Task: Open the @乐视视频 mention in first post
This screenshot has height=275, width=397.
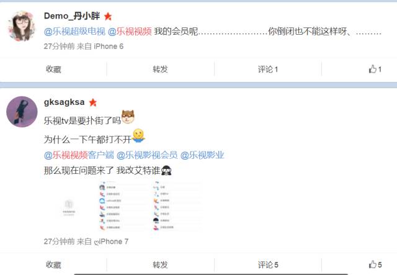Action: pyautogui.click(x=130, y=32)
